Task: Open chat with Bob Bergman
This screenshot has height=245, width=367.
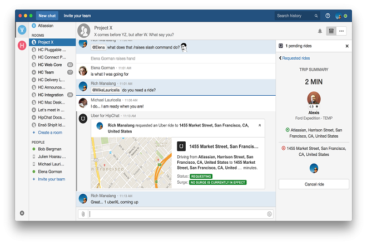Action: 52,149
